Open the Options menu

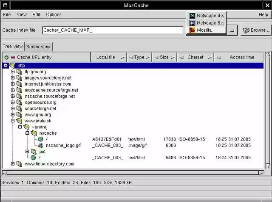pos(54,15)
